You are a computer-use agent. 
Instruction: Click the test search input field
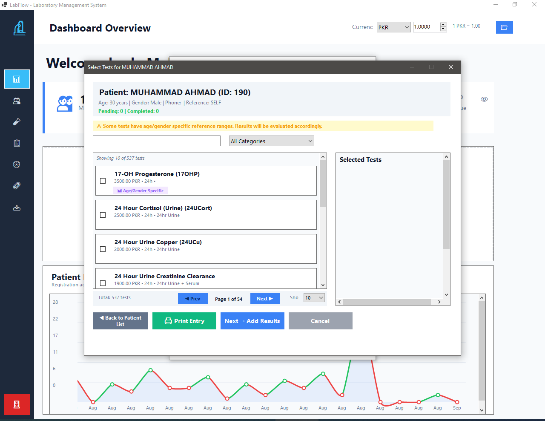click(x=157, y=141)
